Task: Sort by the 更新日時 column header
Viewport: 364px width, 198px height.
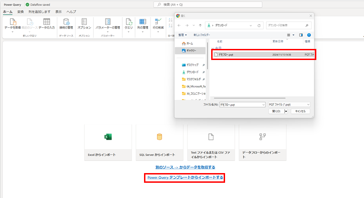Action: (x=278, y=42)
